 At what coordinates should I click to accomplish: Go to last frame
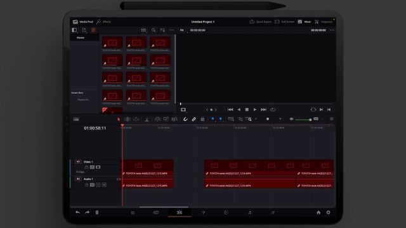point(264,110)
